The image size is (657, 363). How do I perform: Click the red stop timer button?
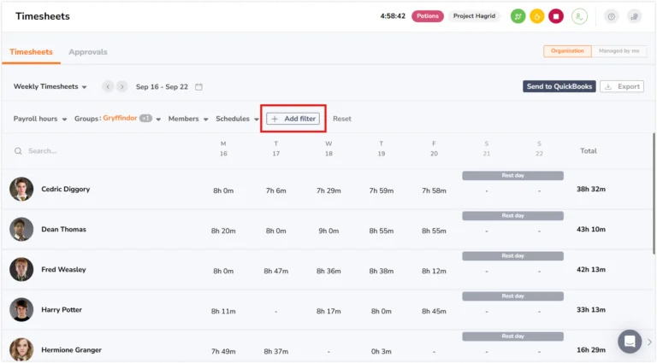[556, 16]
